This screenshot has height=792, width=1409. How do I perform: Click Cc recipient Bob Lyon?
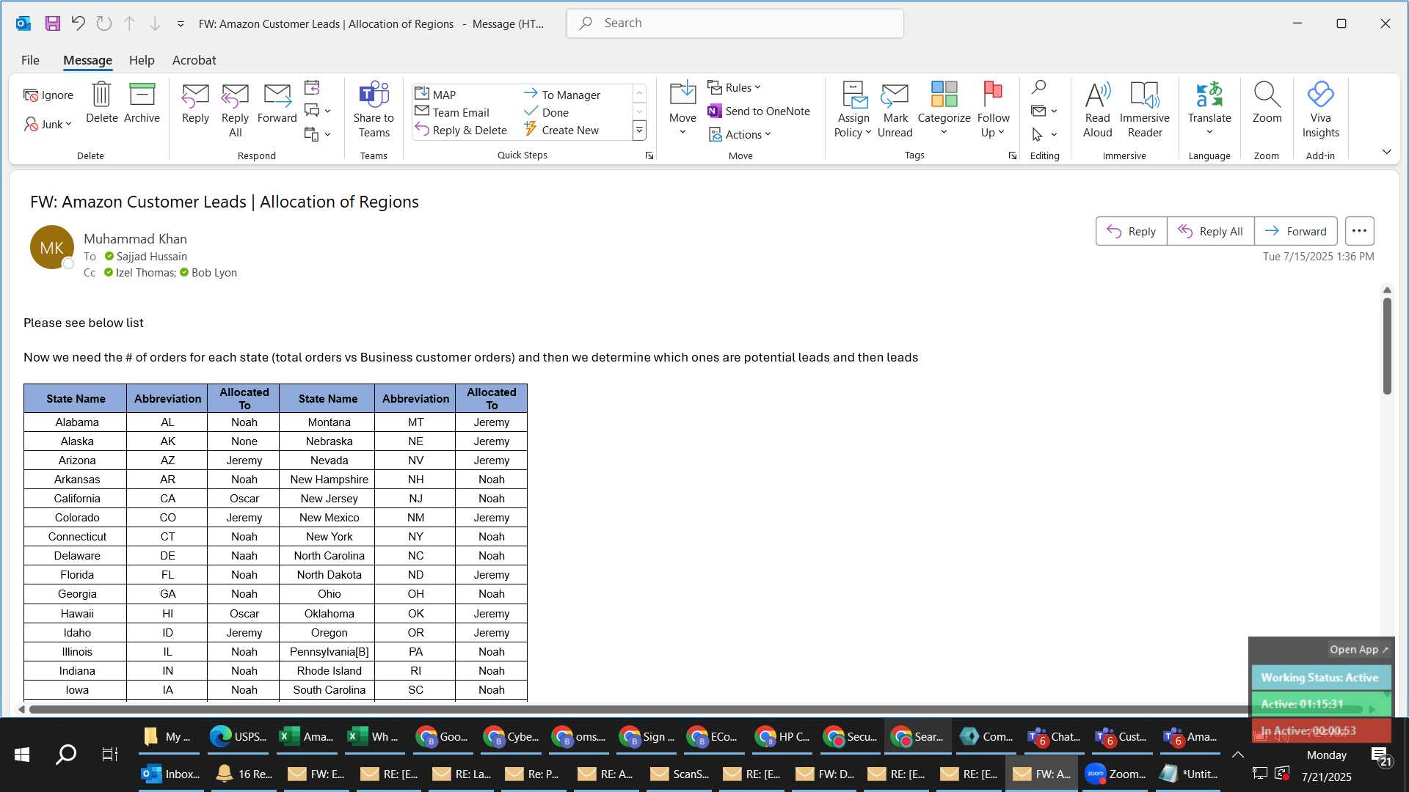coord(214,272)
